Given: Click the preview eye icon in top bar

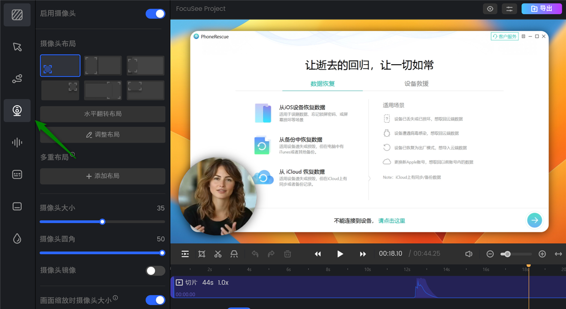Looking at the screenshot, I should 490,9.
